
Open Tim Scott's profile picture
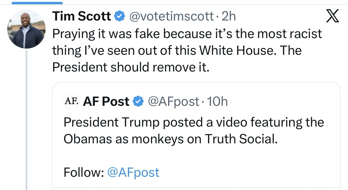click(26, 30)
